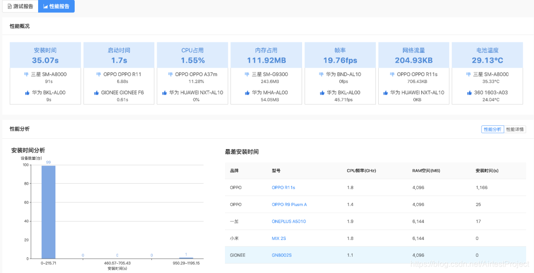Select the 内存占用 111.92MB summary card
The height and width of the screenshot is (273, 534).
[x=267, y=73]
